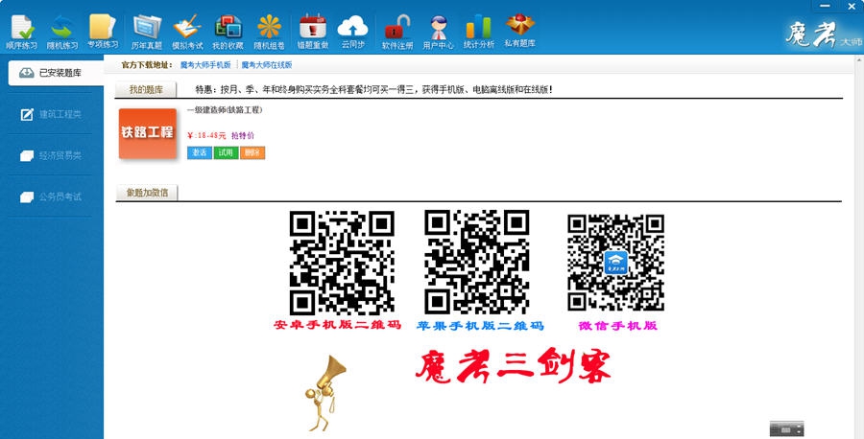The width and height of the screenshot is (864, 439).
Task: Click the golden megaphone figure
Action: pos(324,393)
